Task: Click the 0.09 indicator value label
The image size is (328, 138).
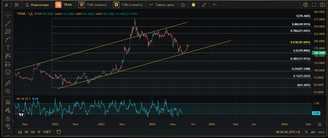Action: coord(316,113)
